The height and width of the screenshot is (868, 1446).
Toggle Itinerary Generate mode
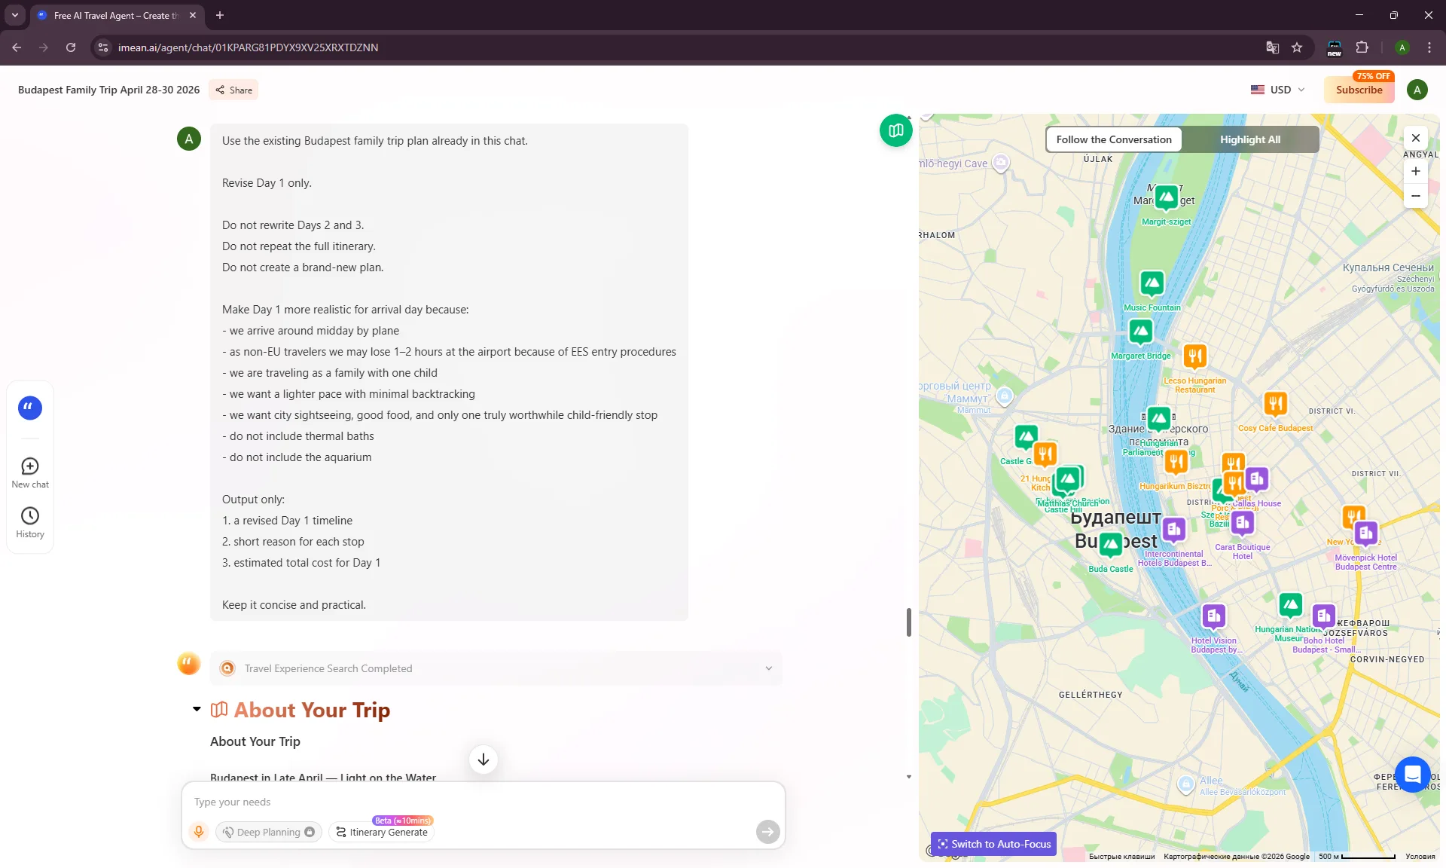[x=382, y=832]
